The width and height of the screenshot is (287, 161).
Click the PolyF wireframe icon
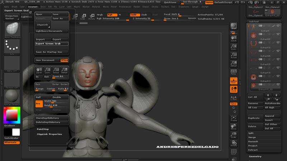coord(234,152)
